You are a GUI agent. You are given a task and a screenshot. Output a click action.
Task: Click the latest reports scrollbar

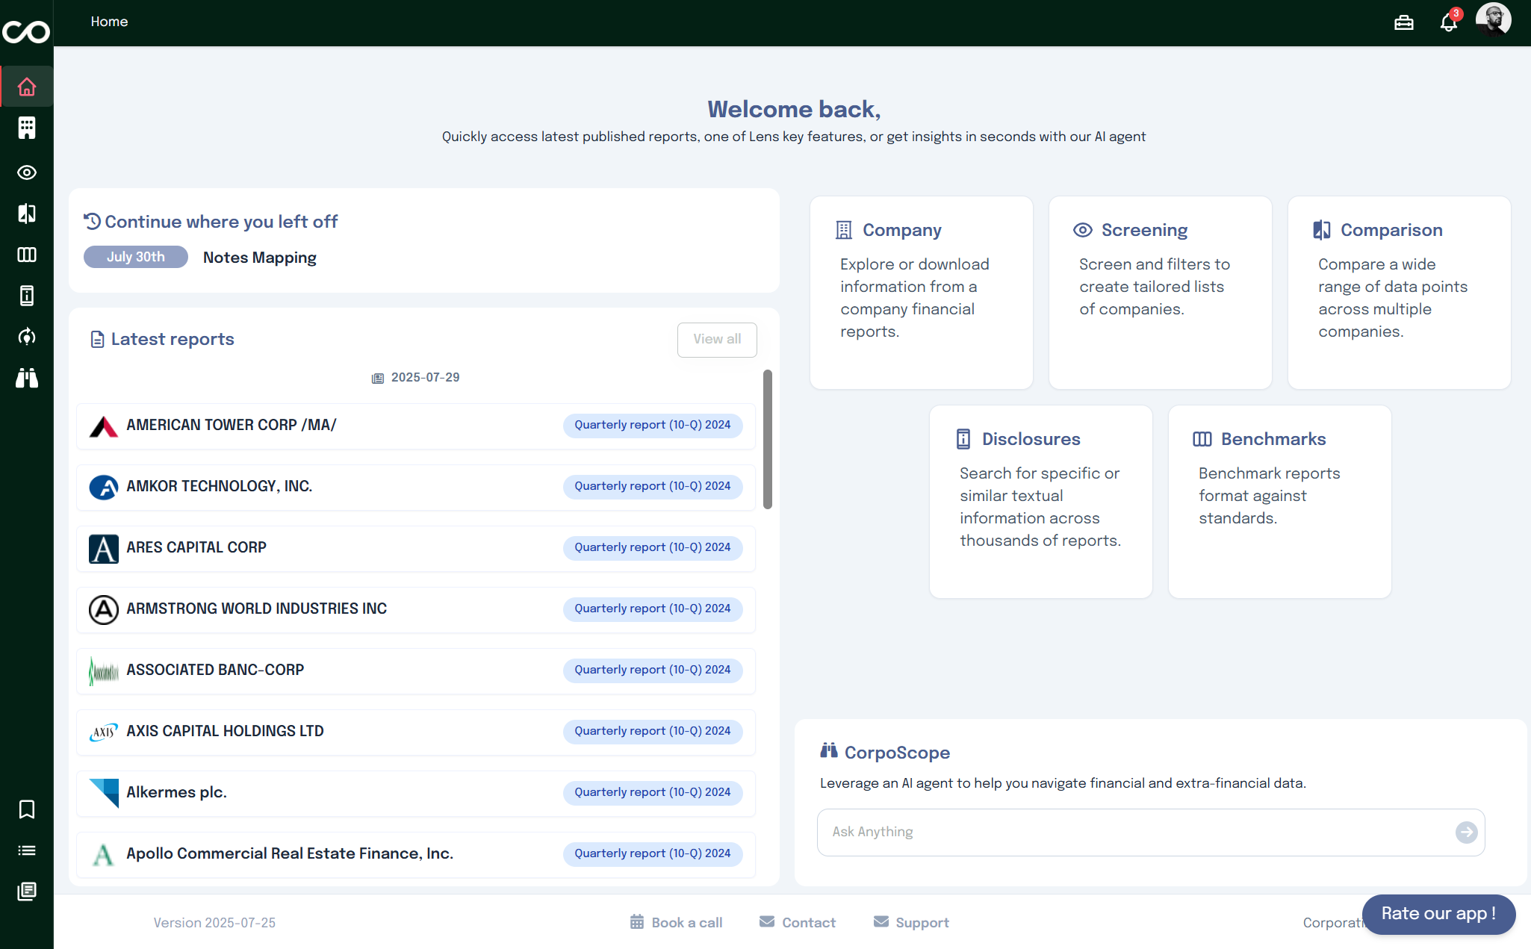768,439
